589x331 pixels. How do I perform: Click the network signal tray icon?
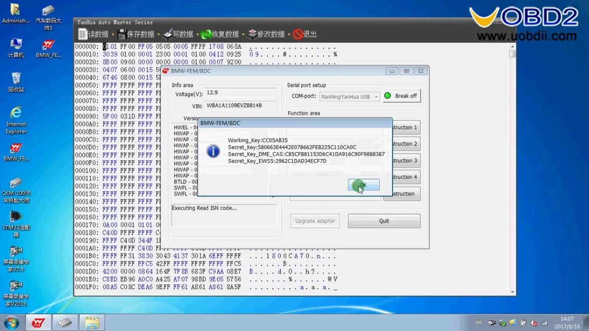(544, 323)
